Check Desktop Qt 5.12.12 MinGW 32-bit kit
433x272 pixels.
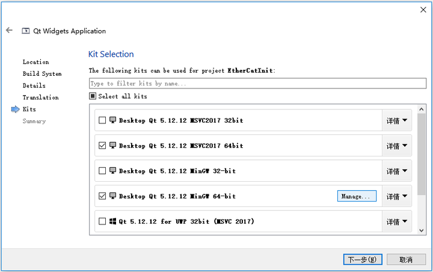[x=102, y=170]
